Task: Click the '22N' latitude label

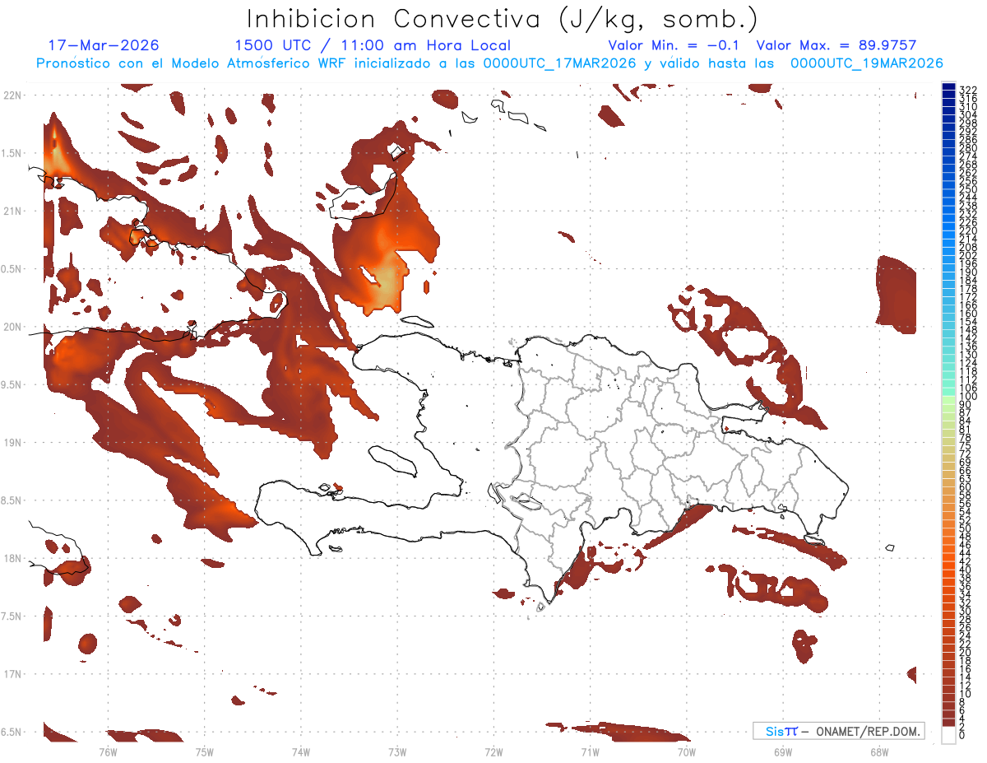Action: point(12,95)
